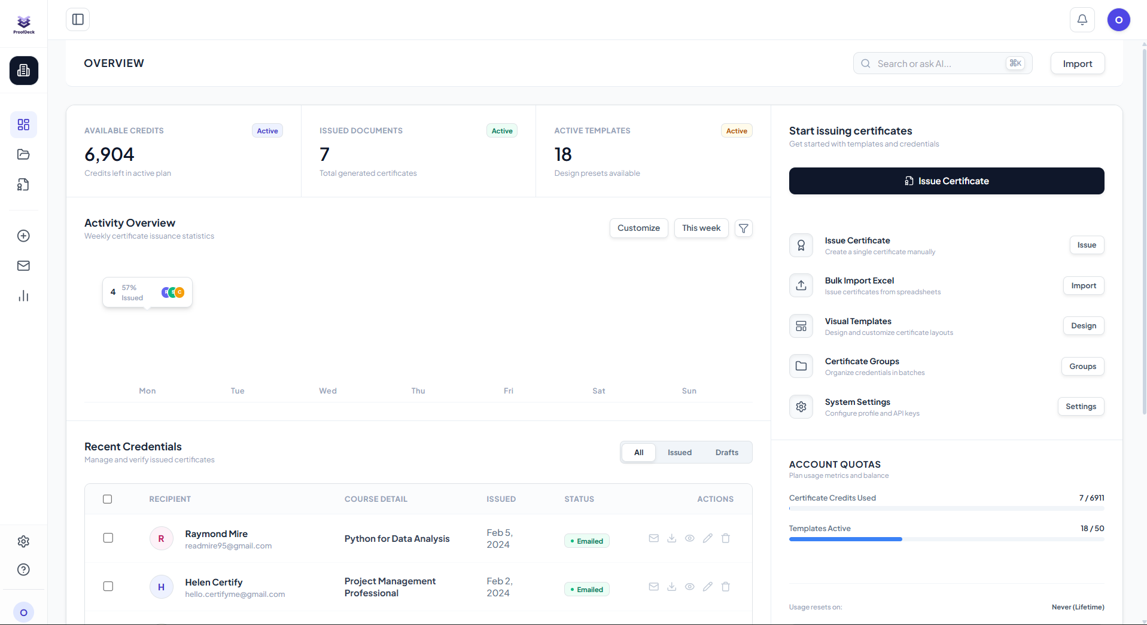
Task: View Raymond Mire's certificate eye icon
Action: pyautogui.click(x=690, y=538)
